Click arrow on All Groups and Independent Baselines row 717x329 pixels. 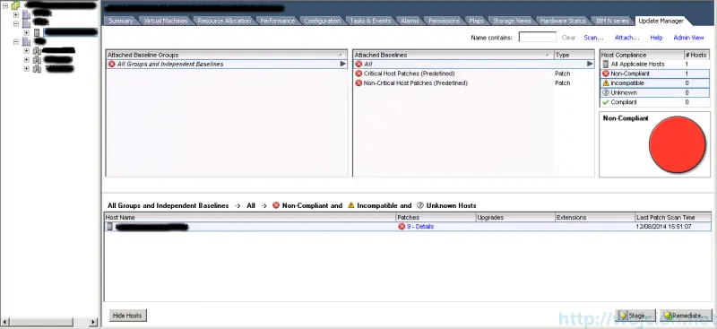(342, 64)
